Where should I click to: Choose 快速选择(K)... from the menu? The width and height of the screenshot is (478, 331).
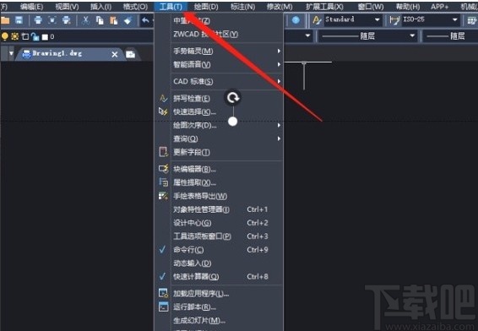pos(218,111)
